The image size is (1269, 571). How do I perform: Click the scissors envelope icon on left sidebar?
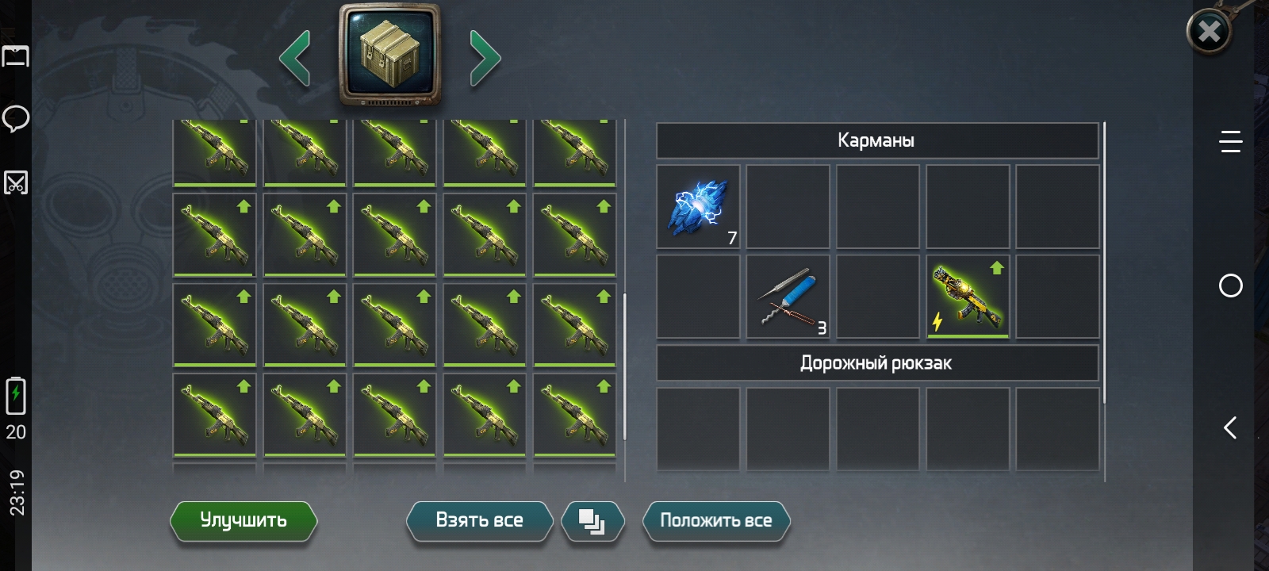tap(16, 182)
